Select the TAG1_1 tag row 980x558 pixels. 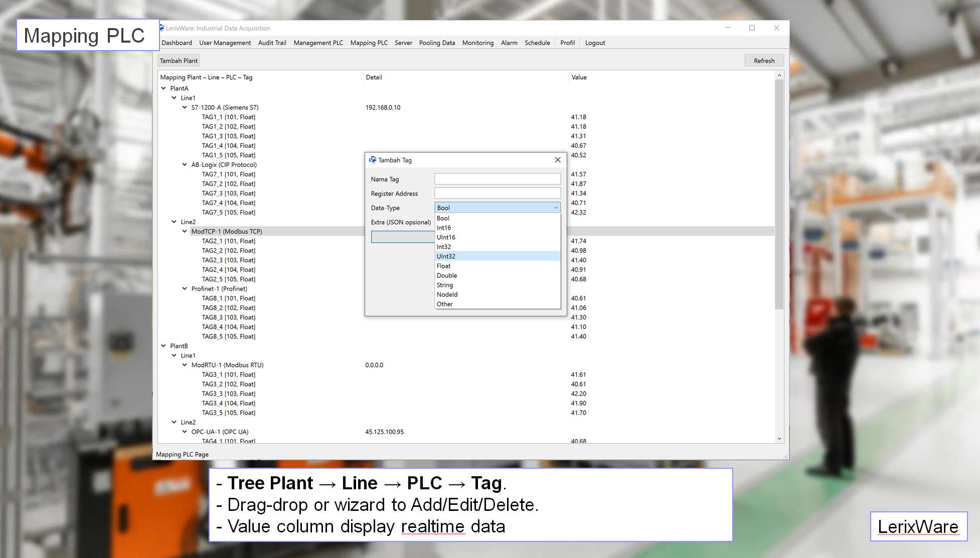[x=228, y=117]
